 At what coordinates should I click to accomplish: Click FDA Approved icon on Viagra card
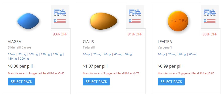(x=60, y=13)
